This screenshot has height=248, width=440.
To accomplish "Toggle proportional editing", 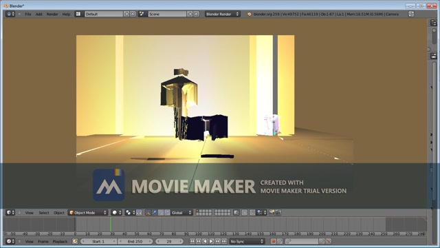I will click(245, 213).
